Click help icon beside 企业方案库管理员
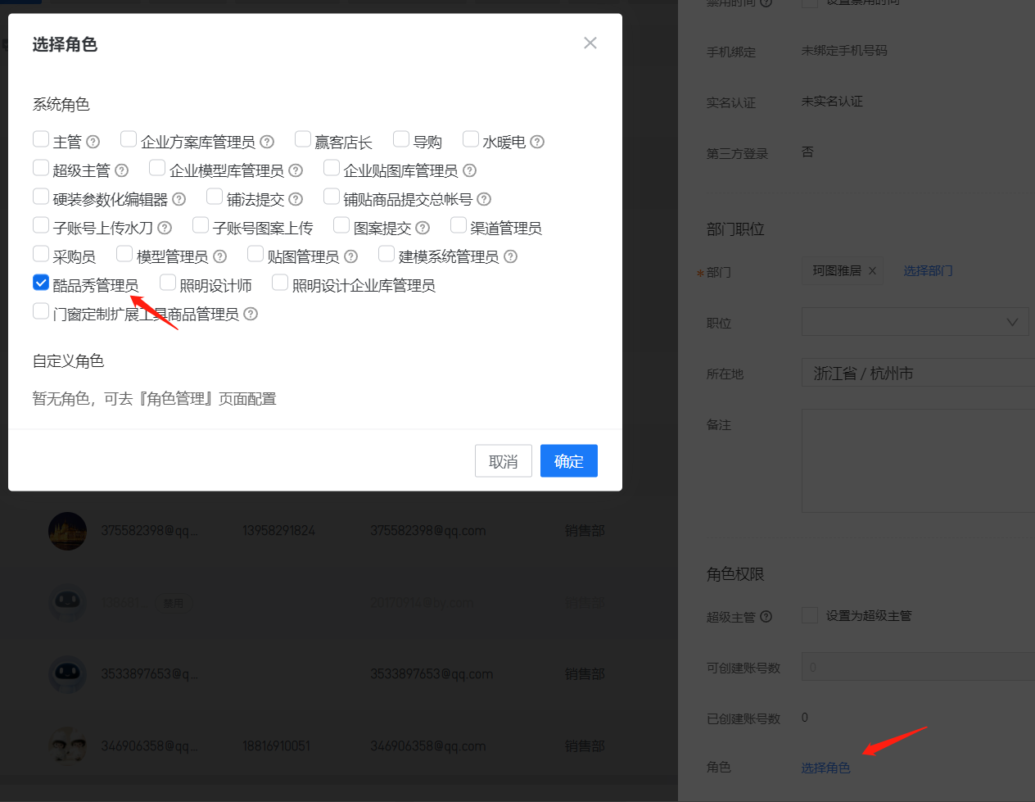The width and height of the screenshot is (1035, 802). pyautogui.click(x=267, y=142)
